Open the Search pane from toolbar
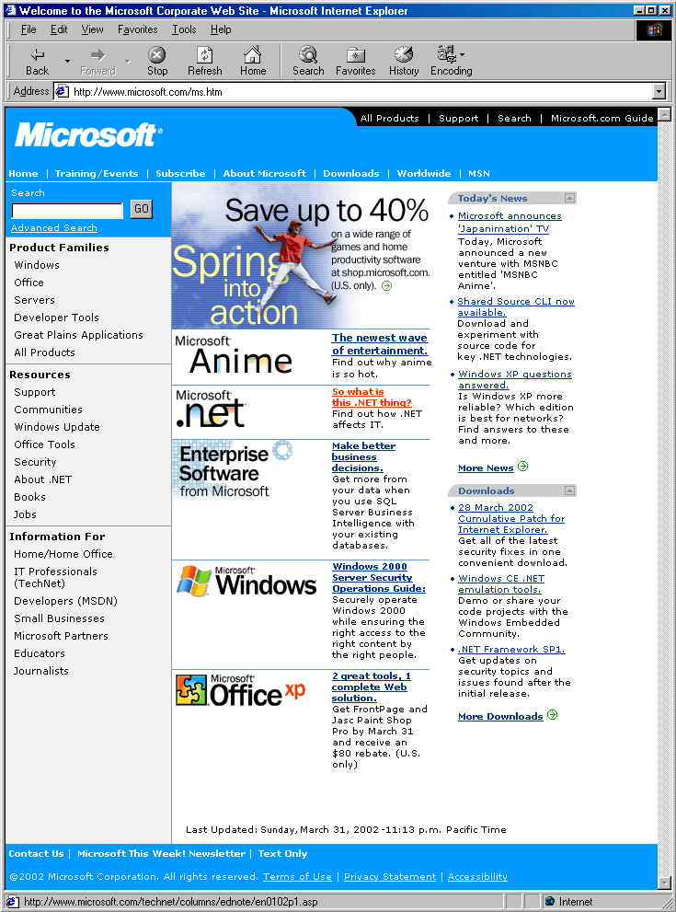Viewport: 676px width, 912px height. point(308,61)
